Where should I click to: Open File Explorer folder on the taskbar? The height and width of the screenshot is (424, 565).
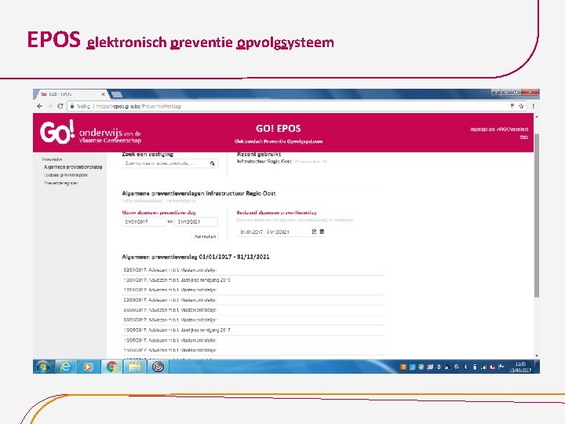click(135, 367)
